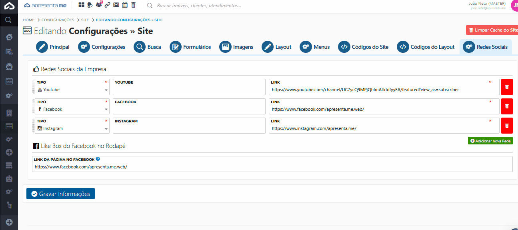Click the notification bell icon in top toolbar
Viewport: 518px width, 230px height.
[90, 5]
